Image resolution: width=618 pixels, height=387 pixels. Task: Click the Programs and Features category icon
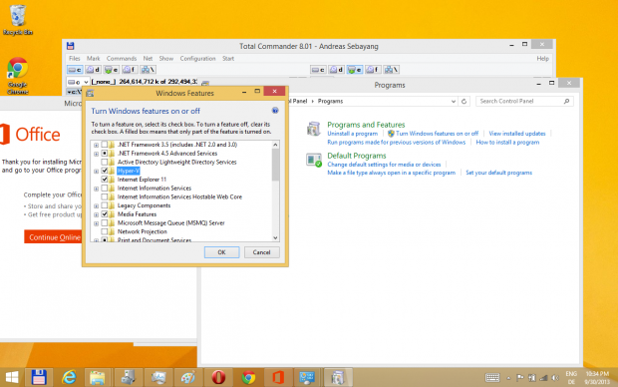coord(314,129)
